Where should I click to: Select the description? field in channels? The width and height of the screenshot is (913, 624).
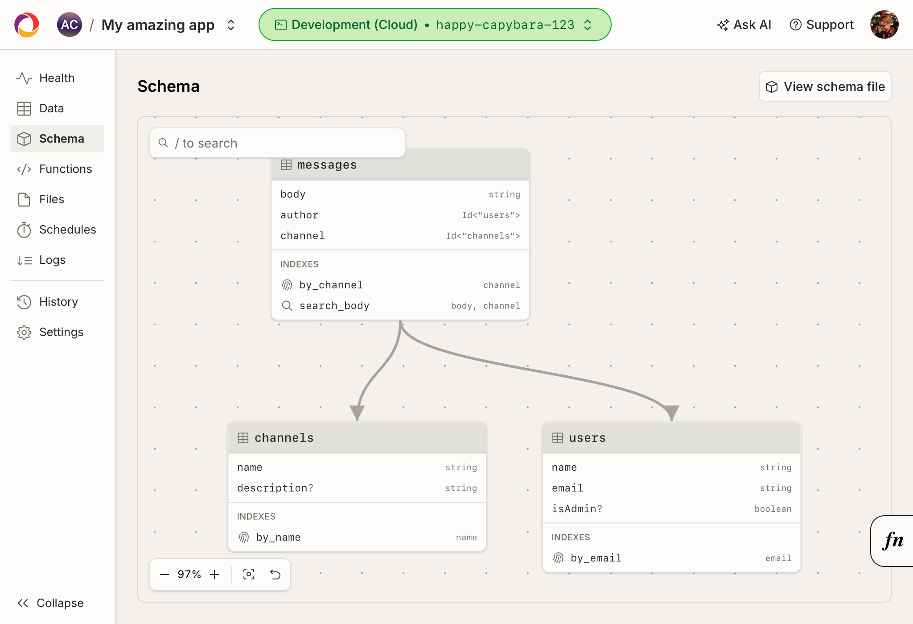[x=357, y=488]
